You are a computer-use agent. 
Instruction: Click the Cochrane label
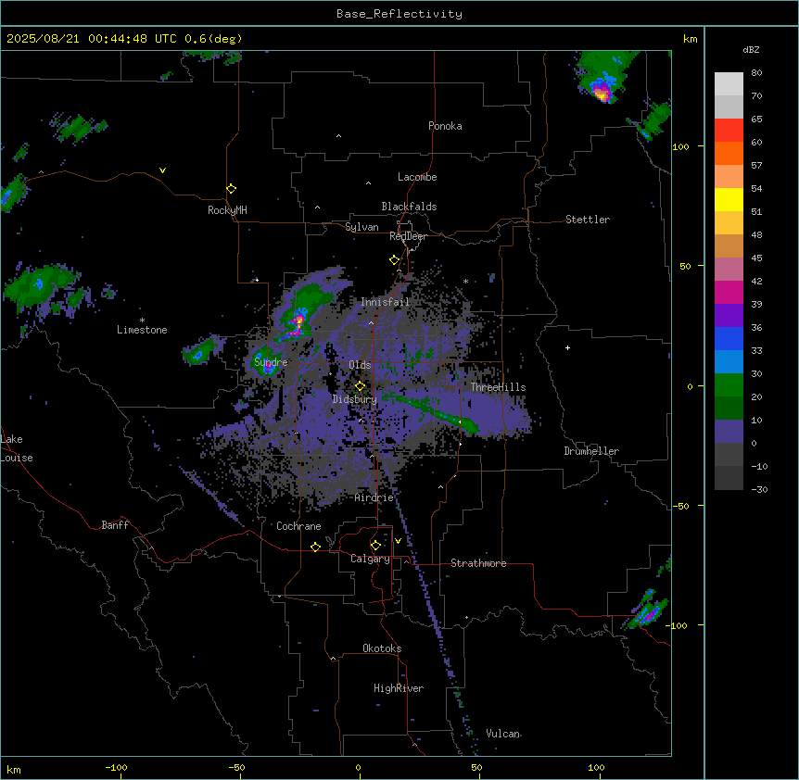[x=298, y=526]
